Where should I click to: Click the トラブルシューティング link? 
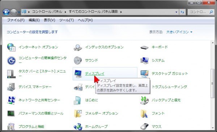(x=169, y=87)
